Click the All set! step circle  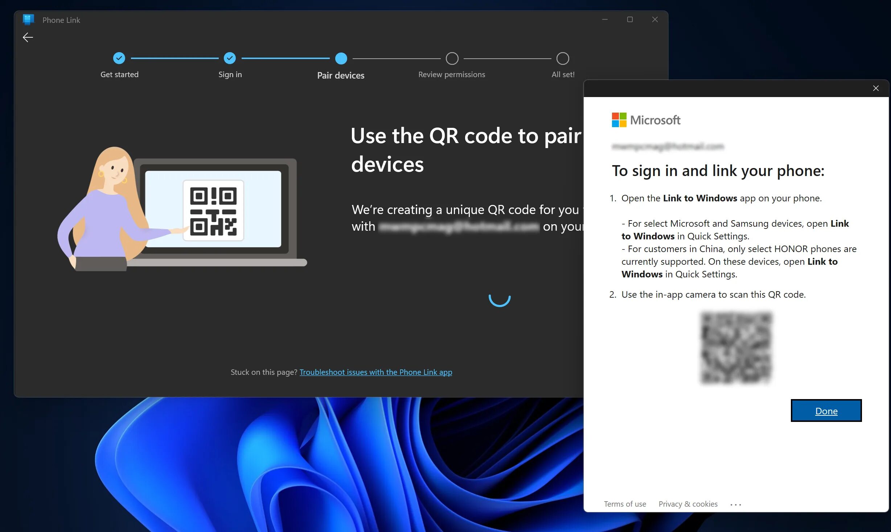(563, 58)
